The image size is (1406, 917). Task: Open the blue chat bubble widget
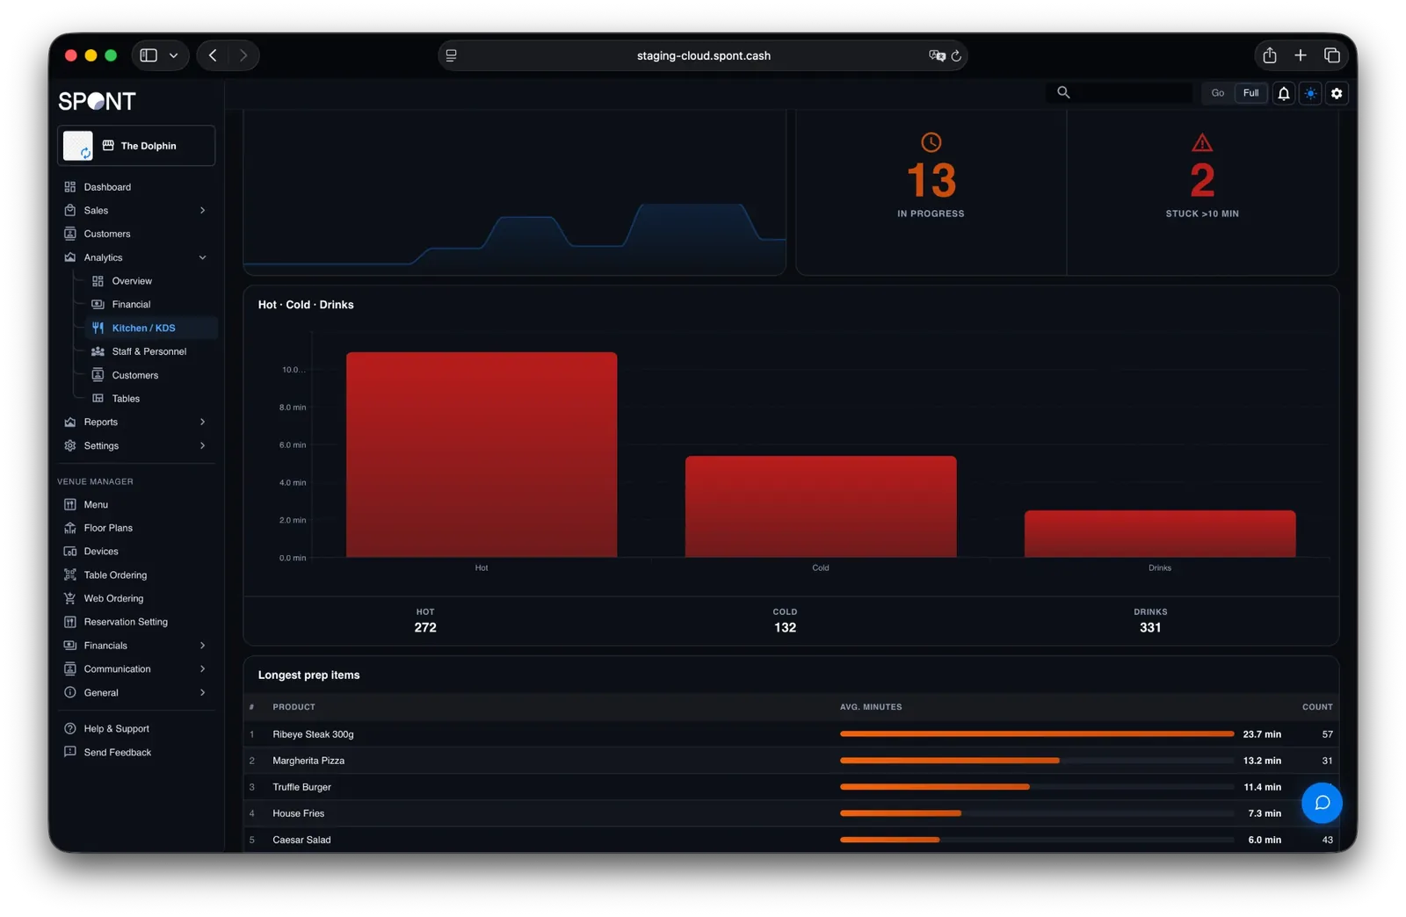[x=1322, y=803]
